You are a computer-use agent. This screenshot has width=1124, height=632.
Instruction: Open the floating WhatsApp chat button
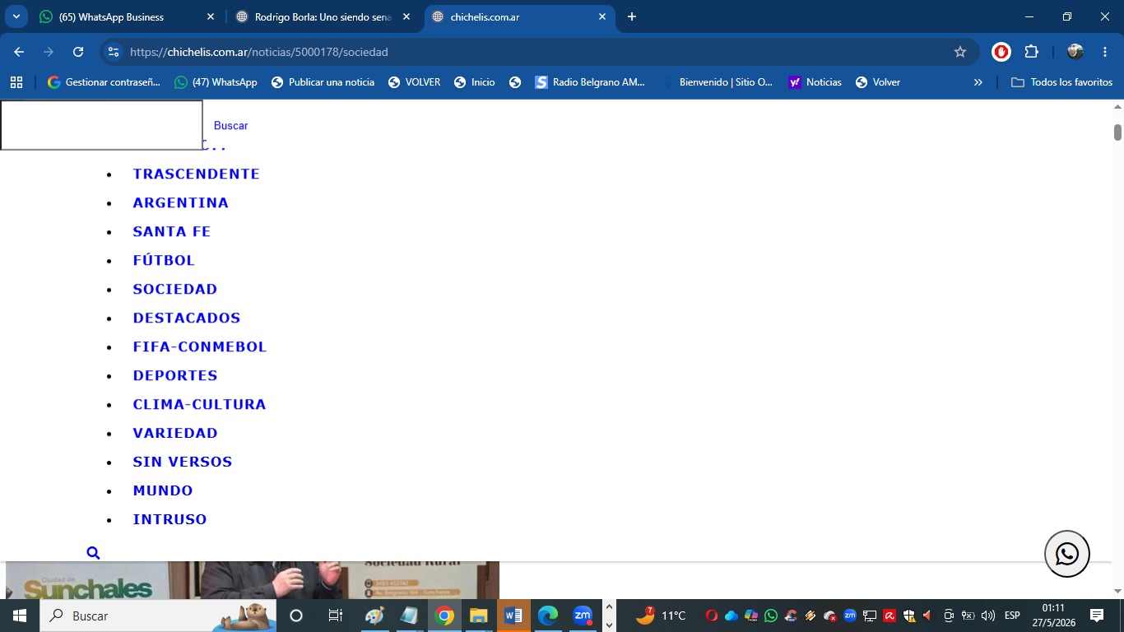[x=1067, y=554]
